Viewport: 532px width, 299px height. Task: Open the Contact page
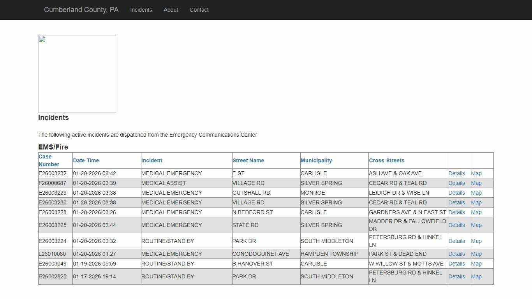click(x=199, y=10)
